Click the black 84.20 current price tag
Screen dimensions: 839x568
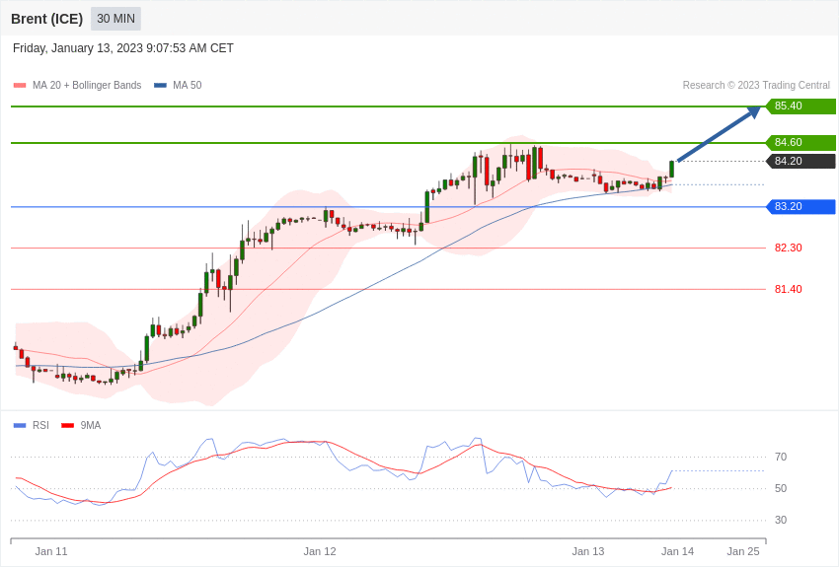801,162
